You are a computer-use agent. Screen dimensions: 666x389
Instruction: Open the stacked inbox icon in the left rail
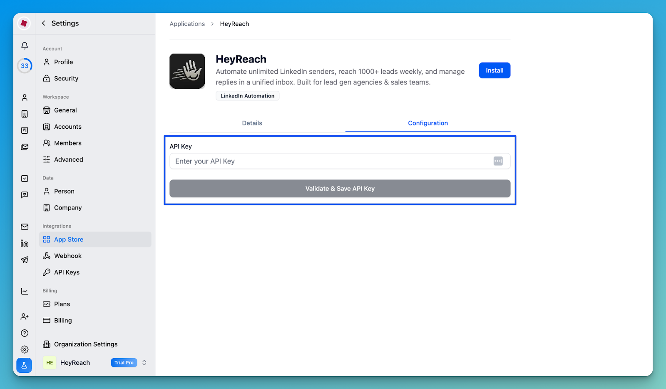(25, 147)
